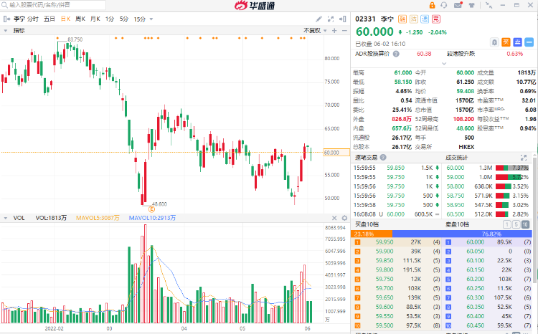Click the price alert bell icon
Screen dimensions: 538x334
click(496, 42)
